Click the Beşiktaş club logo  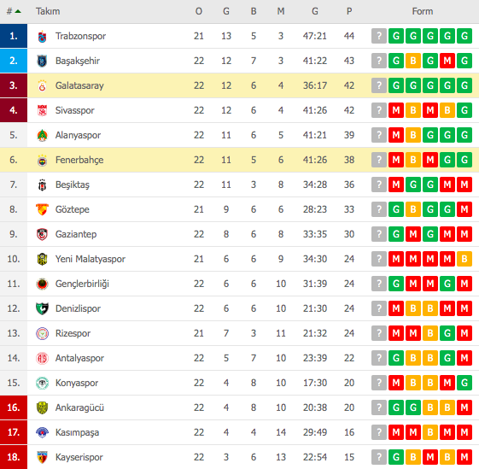[x=42, y=185]
